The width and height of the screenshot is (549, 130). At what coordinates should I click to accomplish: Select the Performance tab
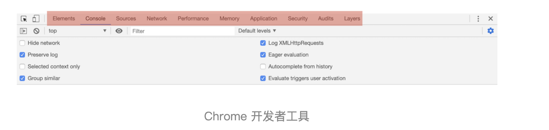tap(193, 19)
